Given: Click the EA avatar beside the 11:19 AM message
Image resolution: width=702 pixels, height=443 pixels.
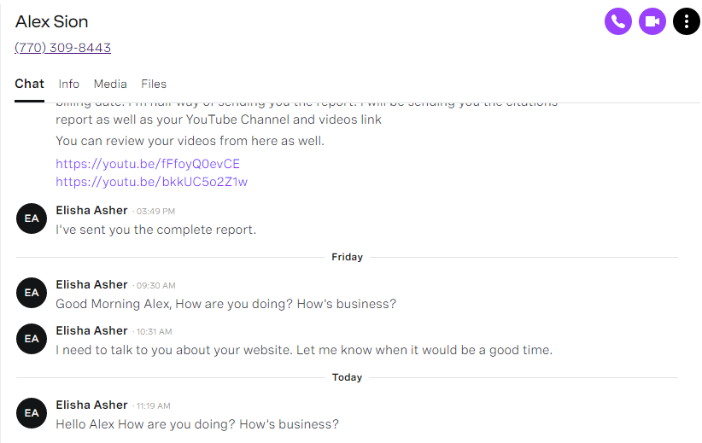Looking at the screenshot, I should 32,413.
